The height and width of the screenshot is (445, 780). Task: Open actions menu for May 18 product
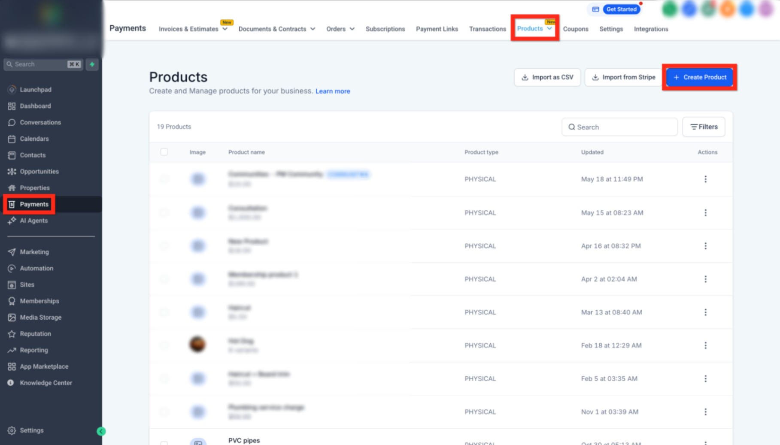point(705,179)
